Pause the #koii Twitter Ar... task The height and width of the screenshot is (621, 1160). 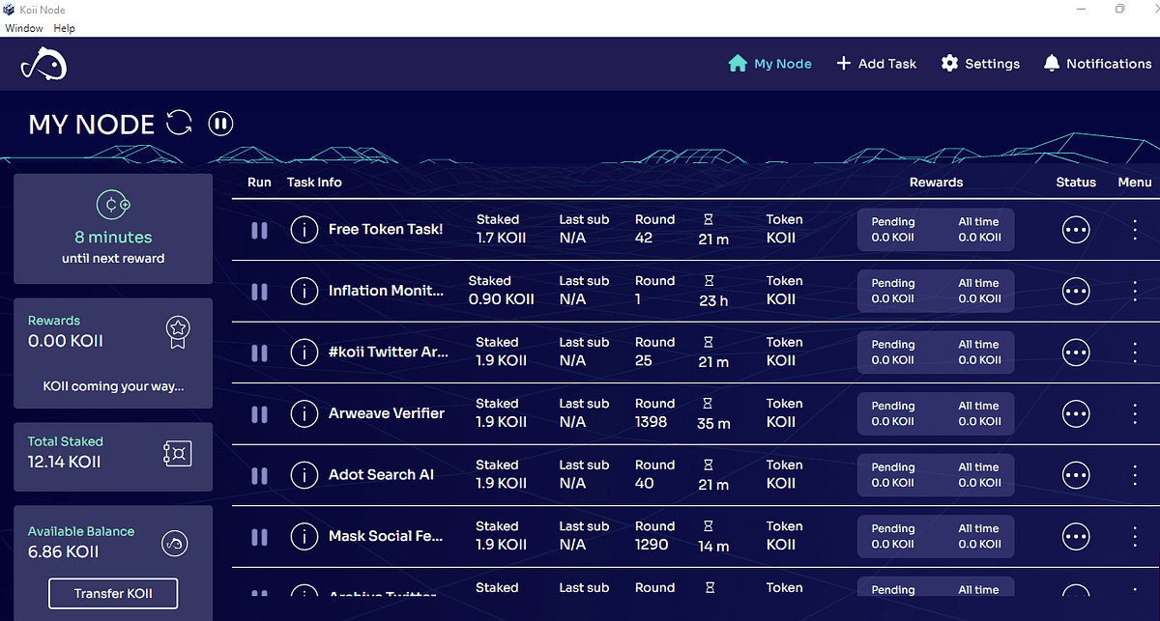(258, 353)
